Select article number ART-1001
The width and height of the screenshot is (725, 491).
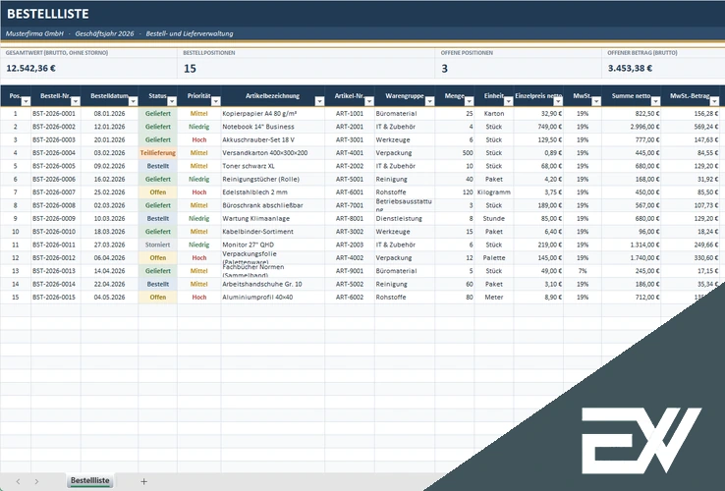tap(350, 113)
